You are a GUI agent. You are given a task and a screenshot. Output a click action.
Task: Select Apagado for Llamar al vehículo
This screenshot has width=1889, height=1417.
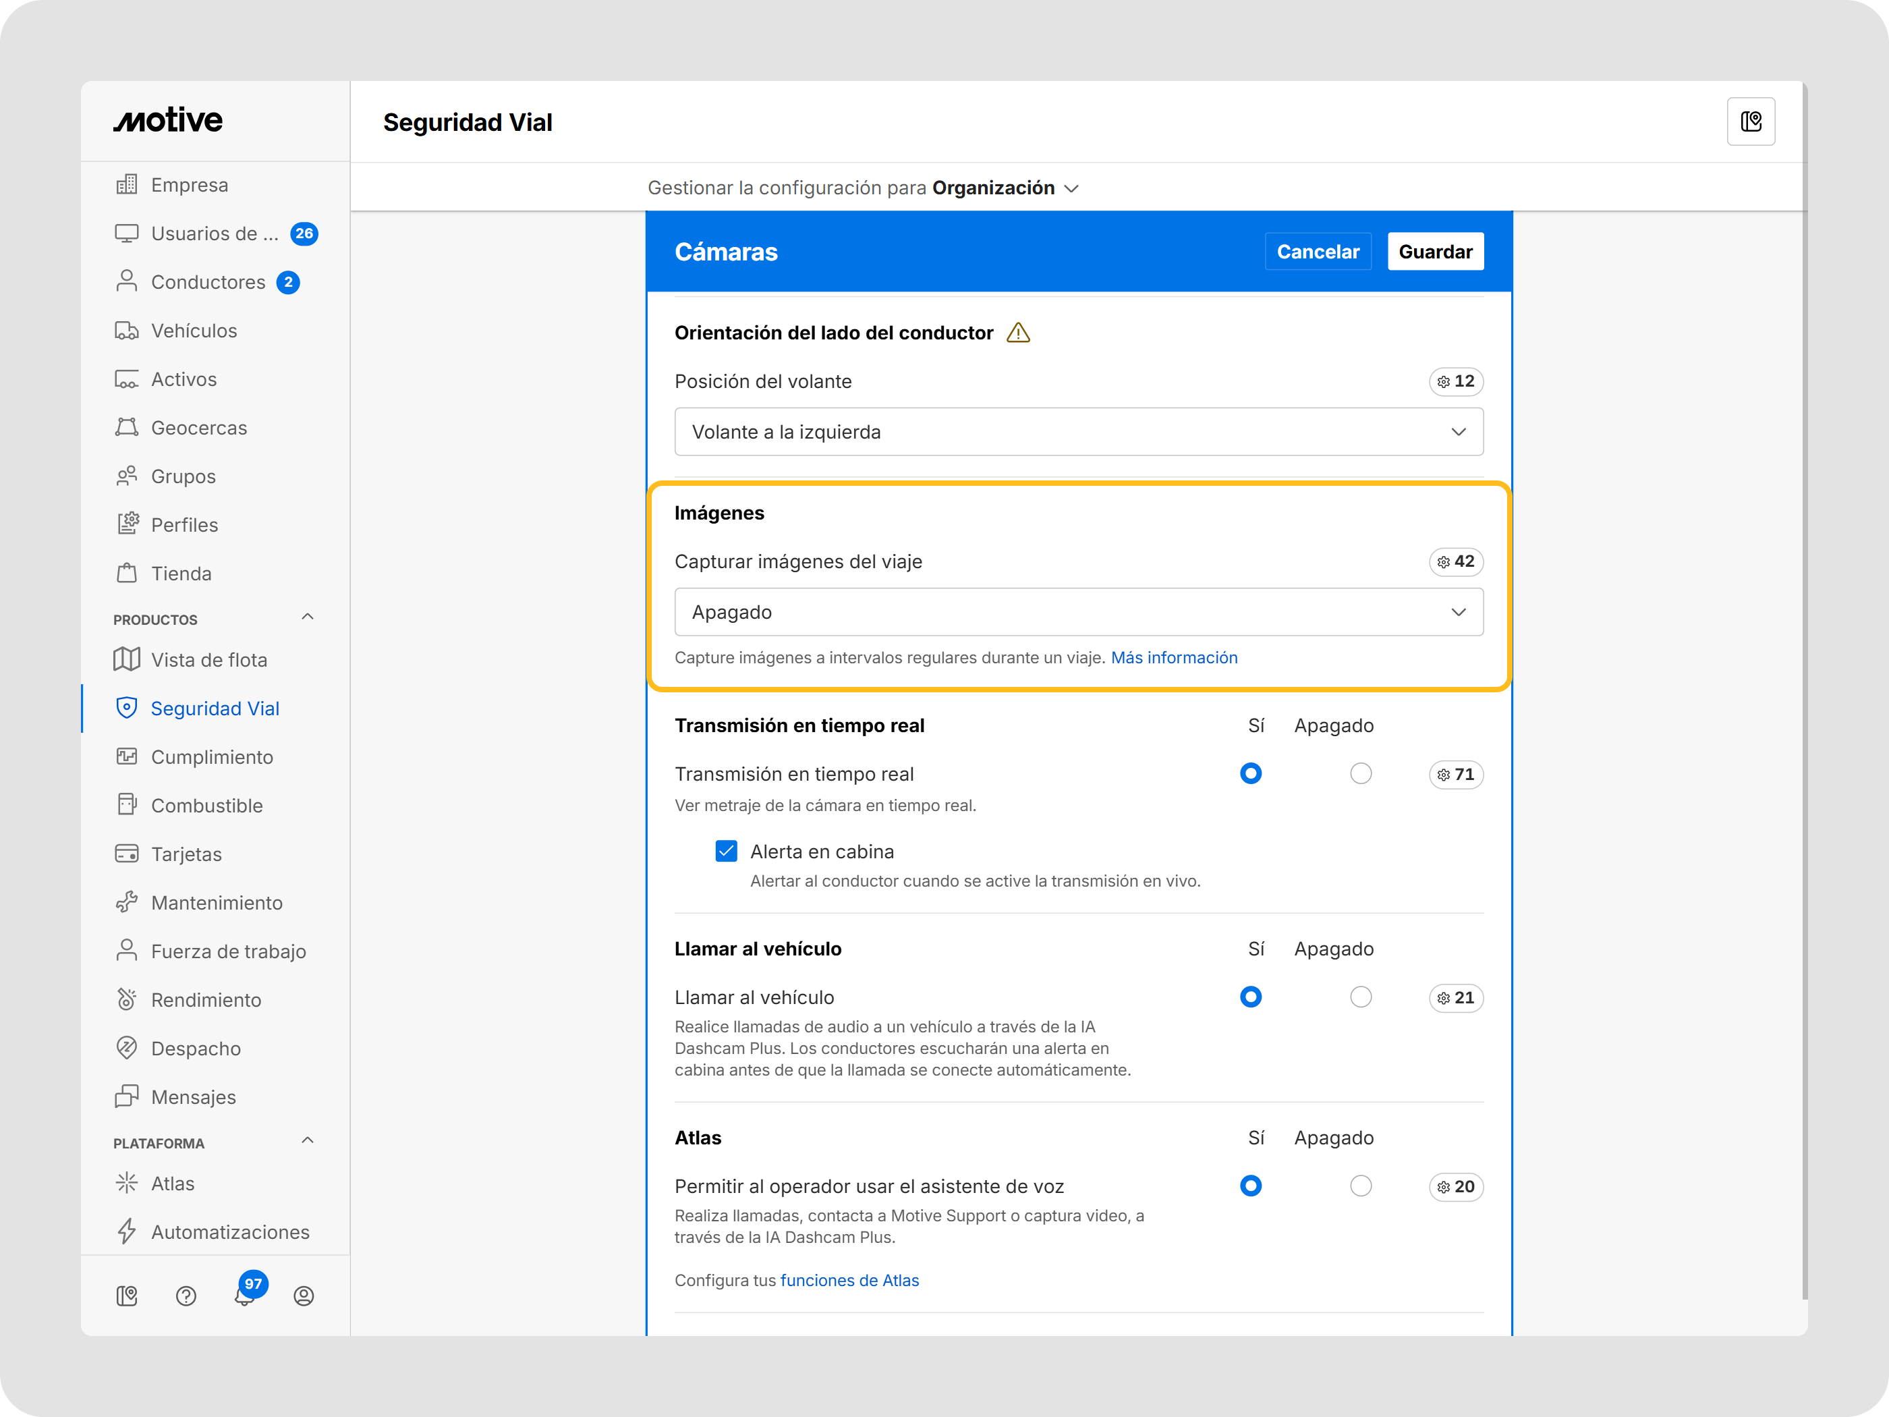[1360, 997]
